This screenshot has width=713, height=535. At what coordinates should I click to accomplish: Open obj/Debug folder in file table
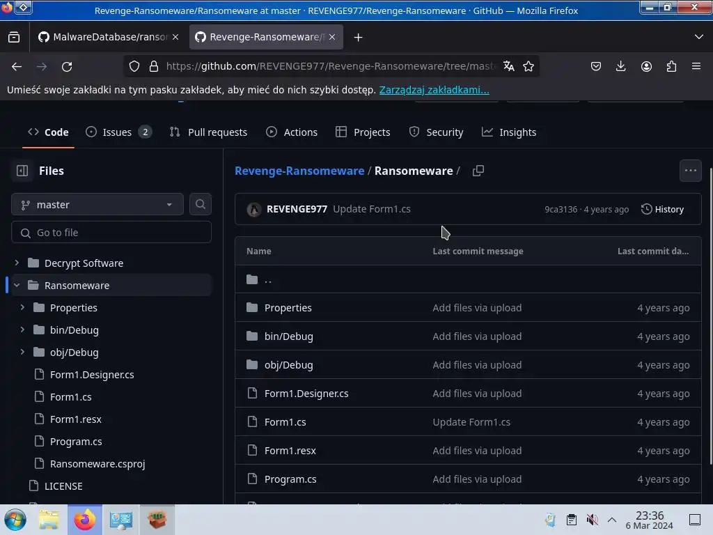pyautogui.click(x=289, y=365)
